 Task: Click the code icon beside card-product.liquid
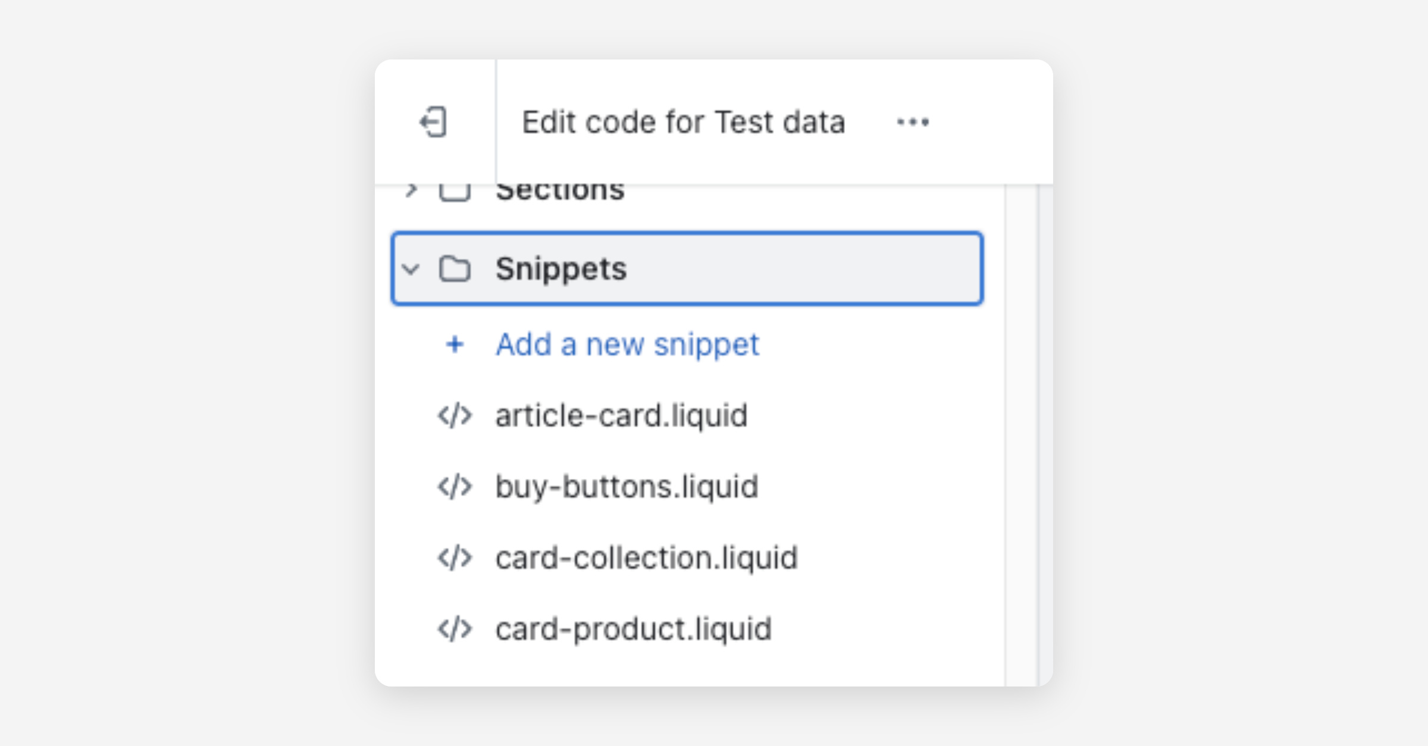(455, 629)
